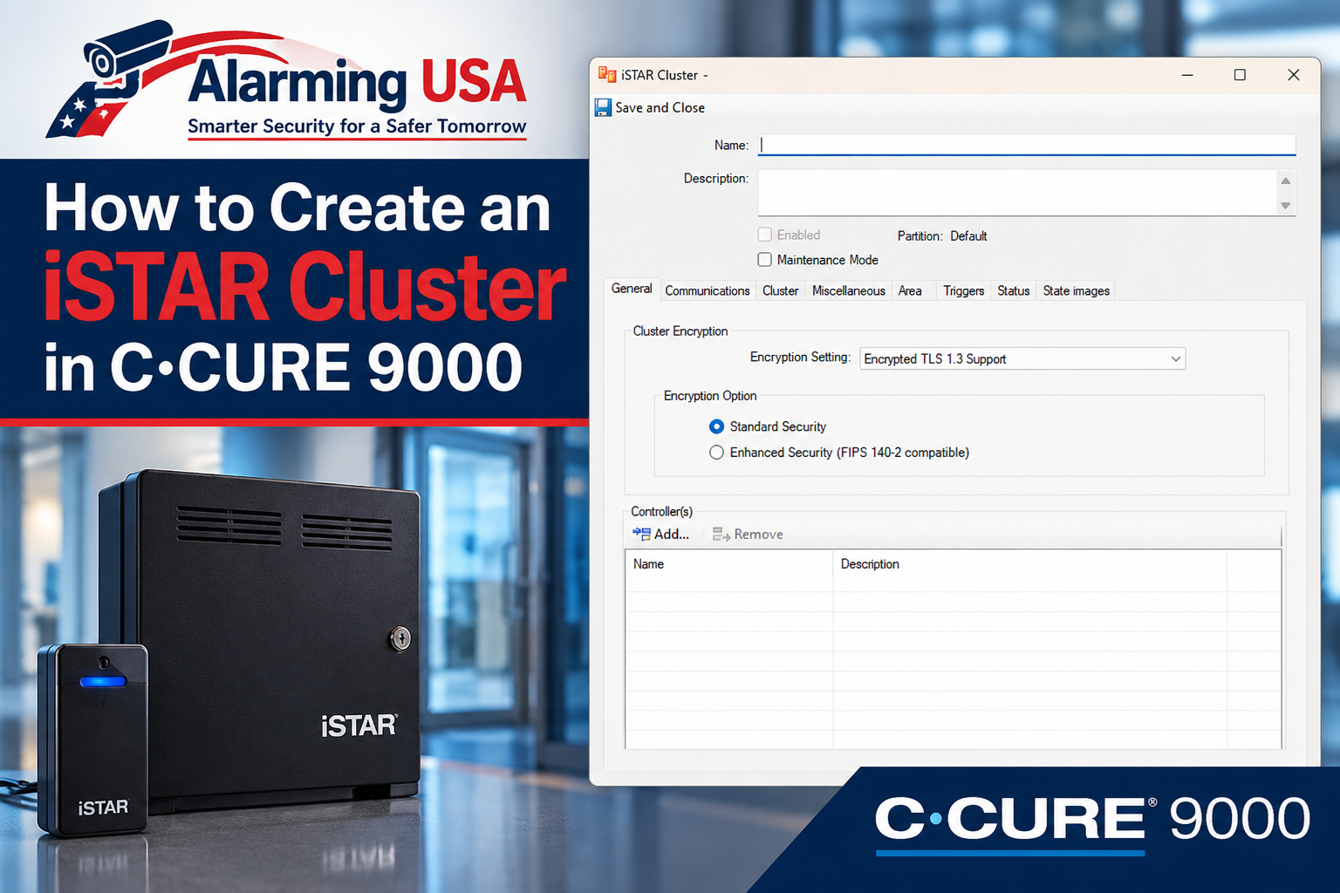
Task: Click the Remove button in Controller(s)
Action: (748, 534)
